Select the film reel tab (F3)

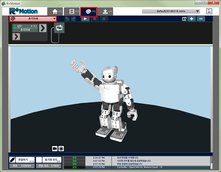click(89, 11)
